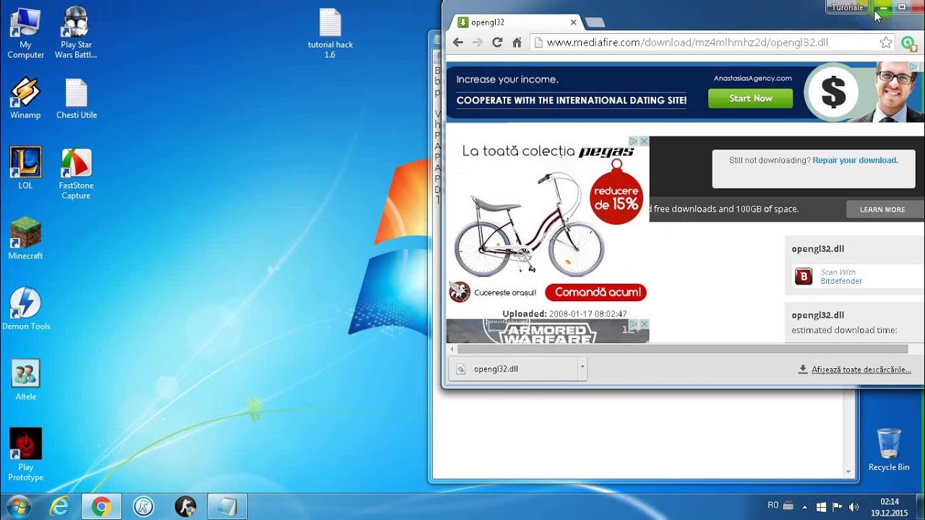Launch Minecraft desktop shortcut
Viewport: 925px width, 520px height.
(x=25, y=239)
